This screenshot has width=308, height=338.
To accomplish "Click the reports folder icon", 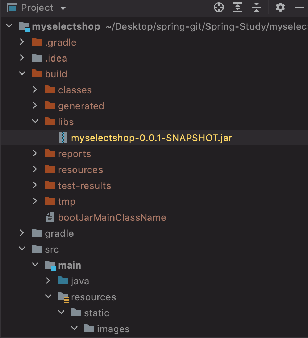I will 50,153.
